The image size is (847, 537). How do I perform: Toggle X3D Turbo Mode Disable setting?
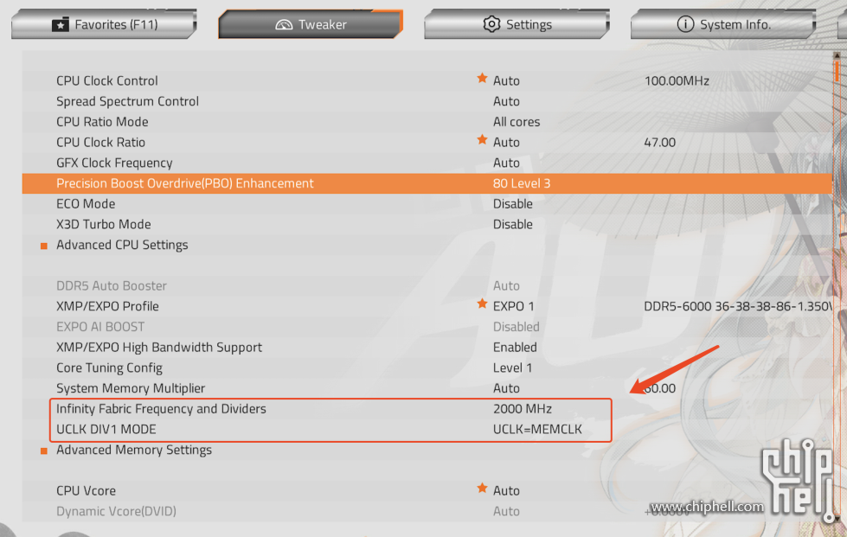coord(513,225)
